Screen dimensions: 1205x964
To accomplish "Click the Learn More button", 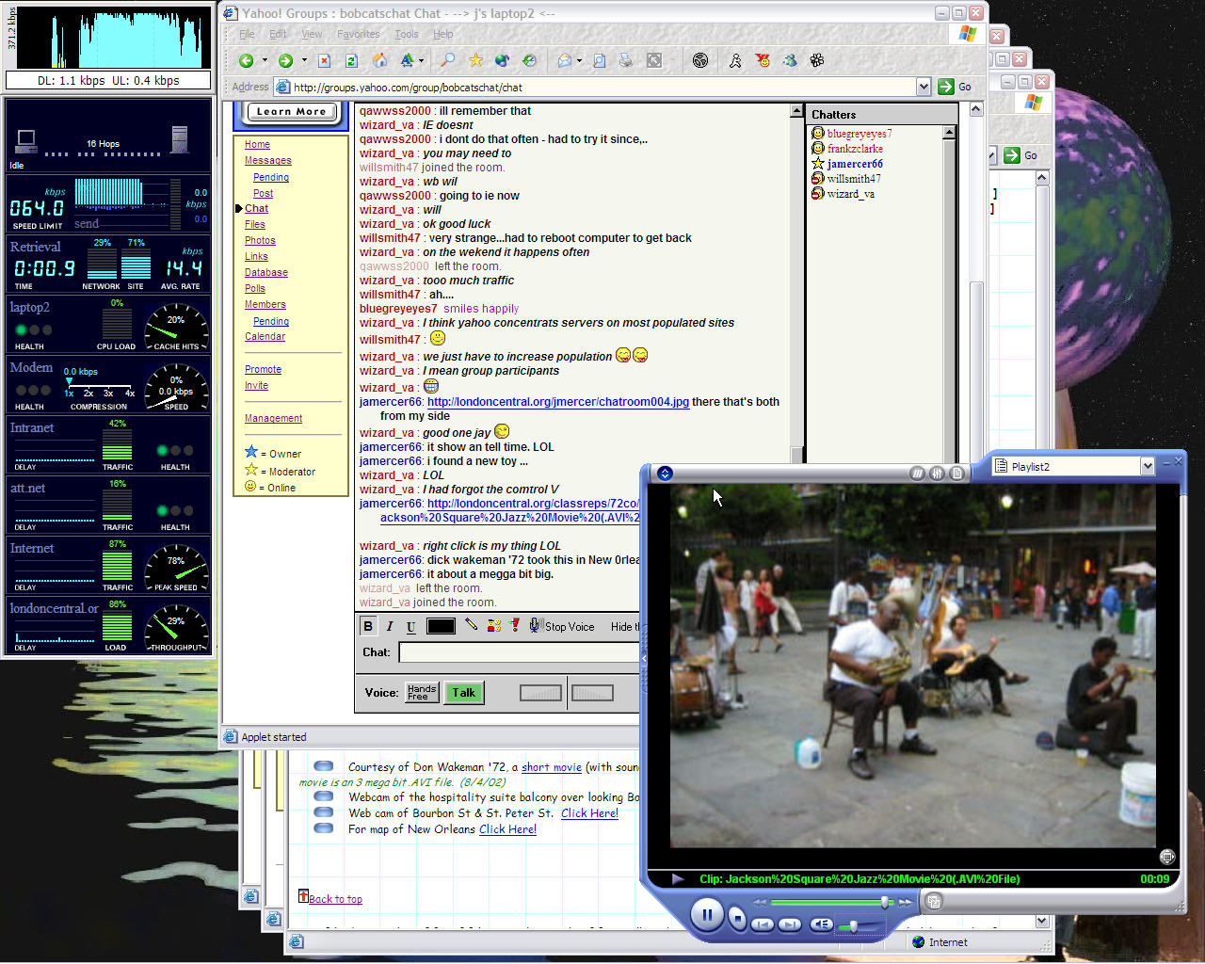I will click(x=291, y=111).
